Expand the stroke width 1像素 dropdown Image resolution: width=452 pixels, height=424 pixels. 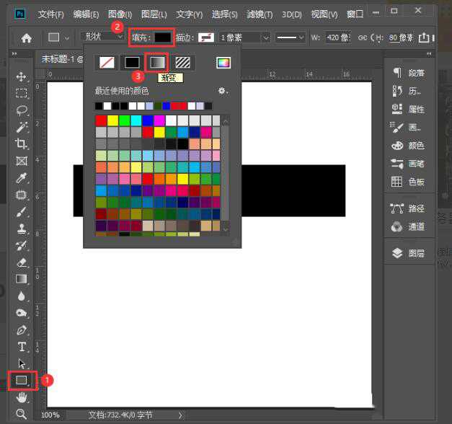pos(244,37)
